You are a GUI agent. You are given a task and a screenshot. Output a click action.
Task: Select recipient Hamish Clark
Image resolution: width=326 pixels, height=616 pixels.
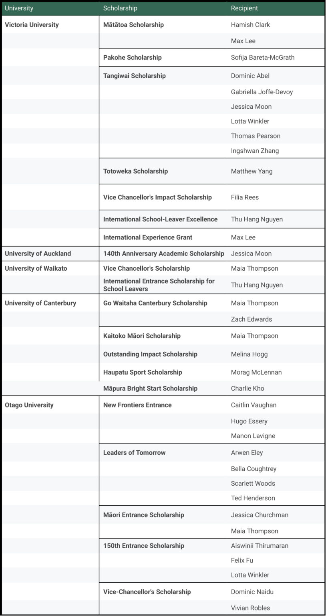[250, 25]
